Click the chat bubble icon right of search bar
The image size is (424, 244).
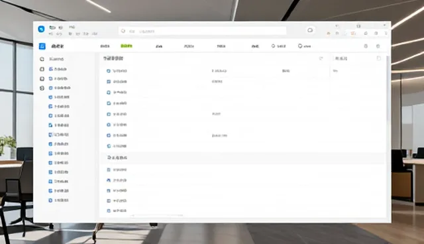pyautogui.click(x=310, y=30)
